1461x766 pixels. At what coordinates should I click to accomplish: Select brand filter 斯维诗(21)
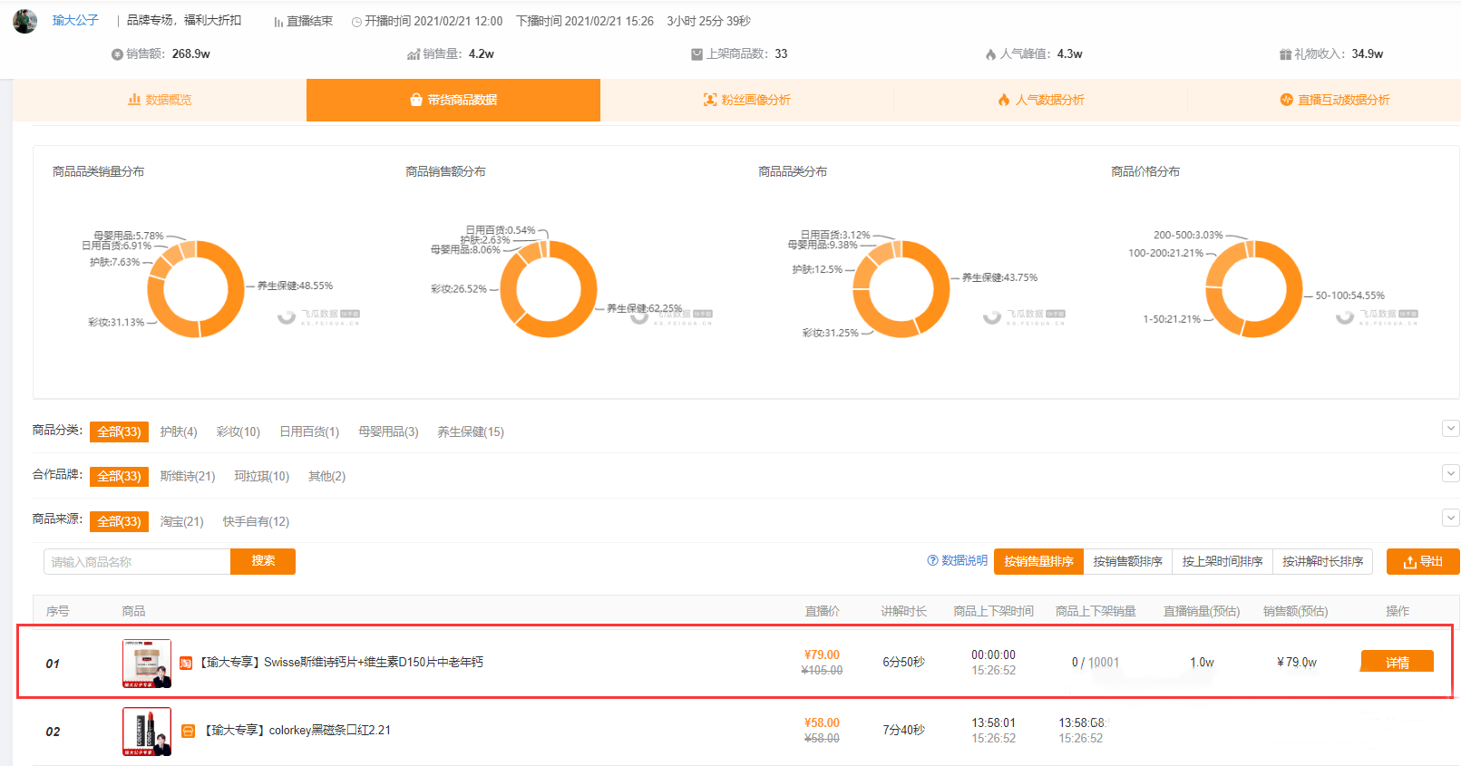point(188,476)
